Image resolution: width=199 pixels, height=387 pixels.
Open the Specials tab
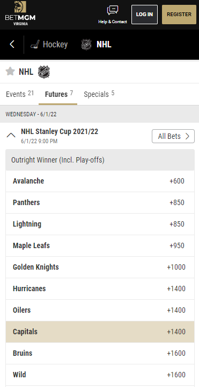coord(99,94)
